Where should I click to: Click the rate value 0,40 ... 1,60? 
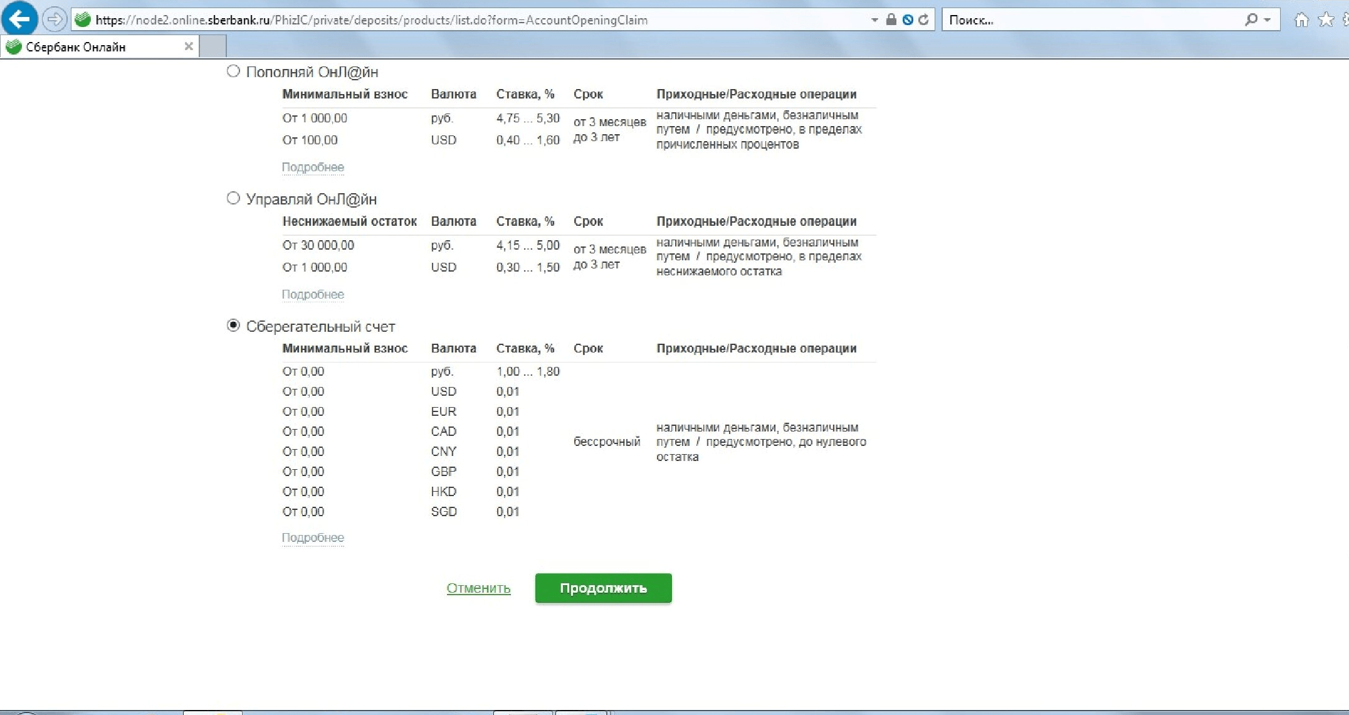(528, 140)
